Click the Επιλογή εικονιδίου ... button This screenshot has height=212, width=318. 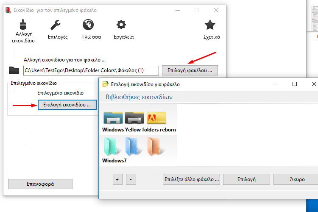pyautogui.click(x=67, y=105)
